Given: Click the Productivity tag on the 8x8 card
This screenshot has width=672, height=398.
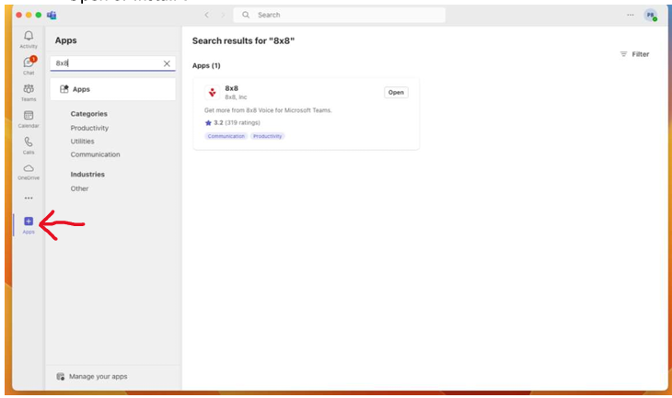Looking at the screenshot, I should (x=268, y=136).
